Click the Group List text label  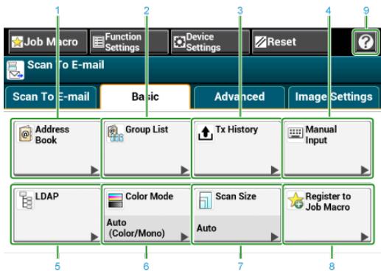click(x=147, y=130)
